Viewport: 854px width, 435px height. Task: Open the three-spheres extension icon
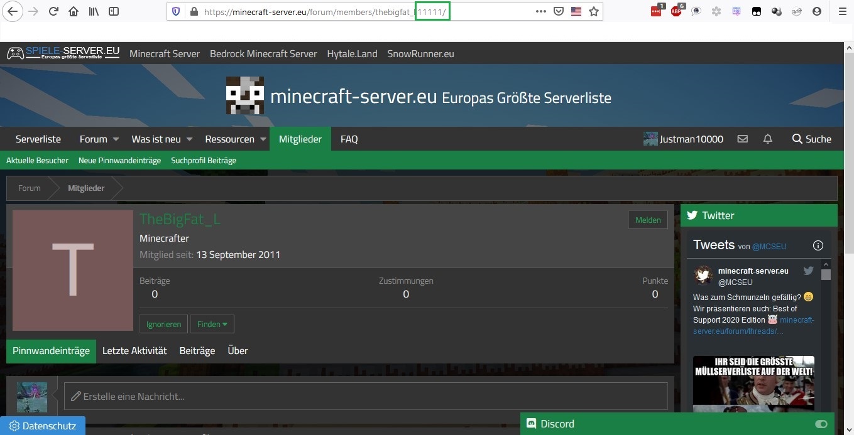pos(777,11)
